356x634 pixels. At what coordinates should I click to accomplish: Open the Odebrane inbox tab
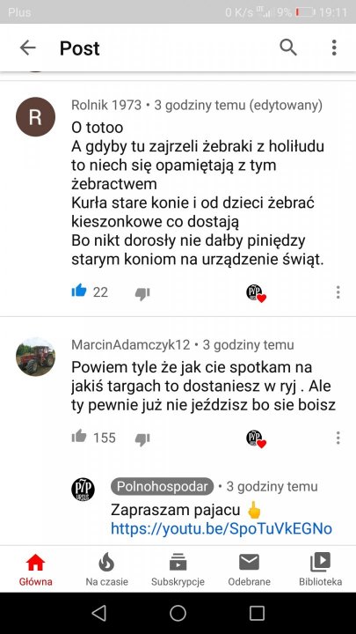point(249,570)
